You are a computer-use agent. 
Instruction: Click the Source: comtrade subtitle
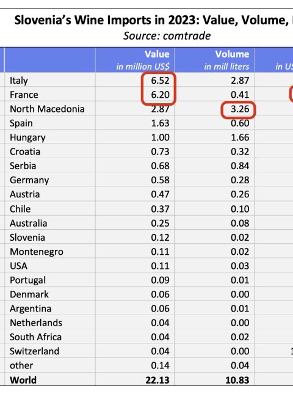(x=167, y=36)
